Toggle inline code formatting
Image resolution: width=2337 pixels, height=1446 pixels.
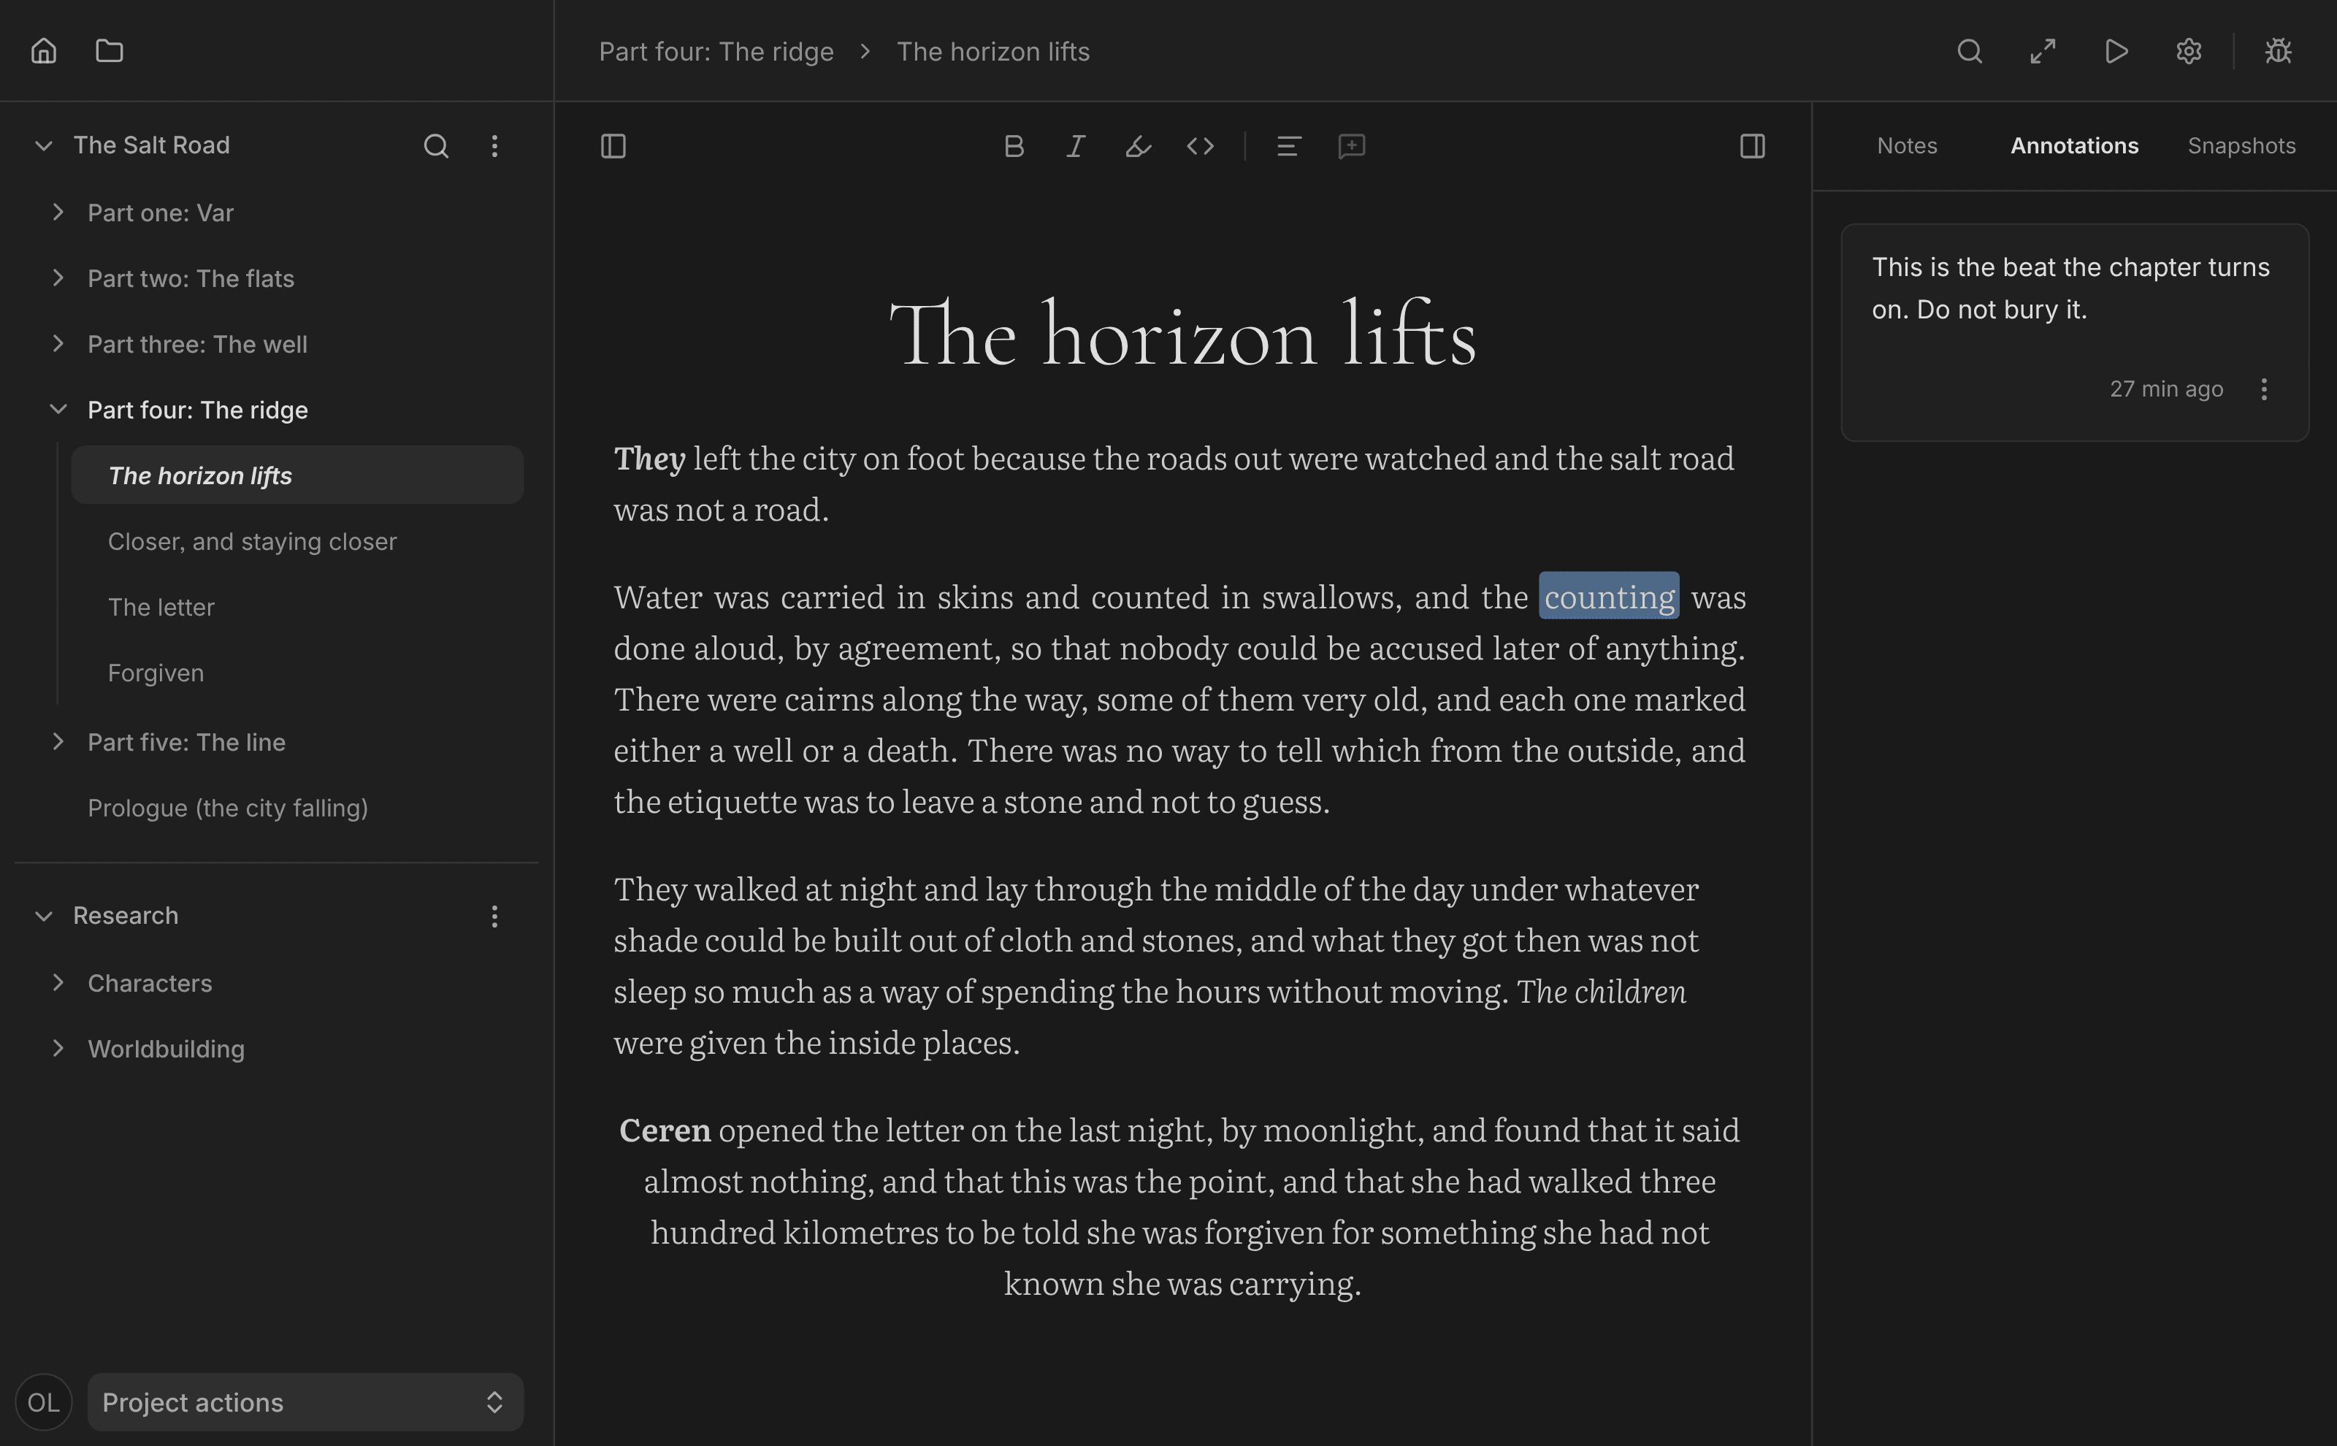click(x=1200, y=146)
